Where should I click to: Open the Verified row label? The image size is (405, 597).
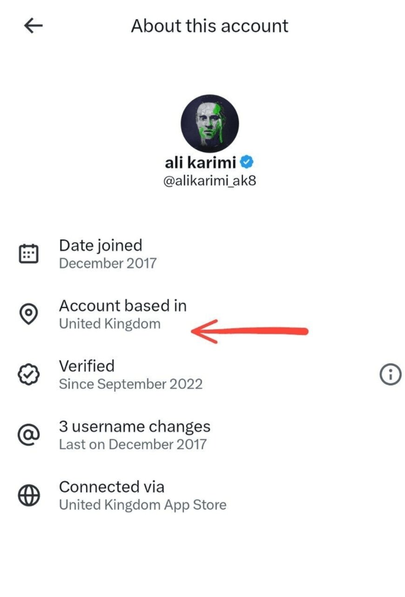(87, 366)
